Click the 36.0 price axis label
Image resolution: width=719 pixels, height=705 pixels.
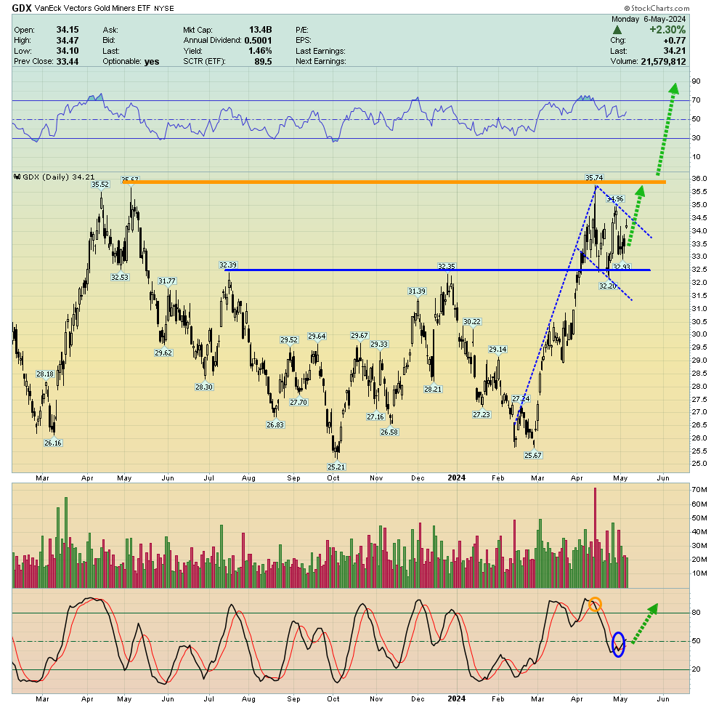coord(699,179)
